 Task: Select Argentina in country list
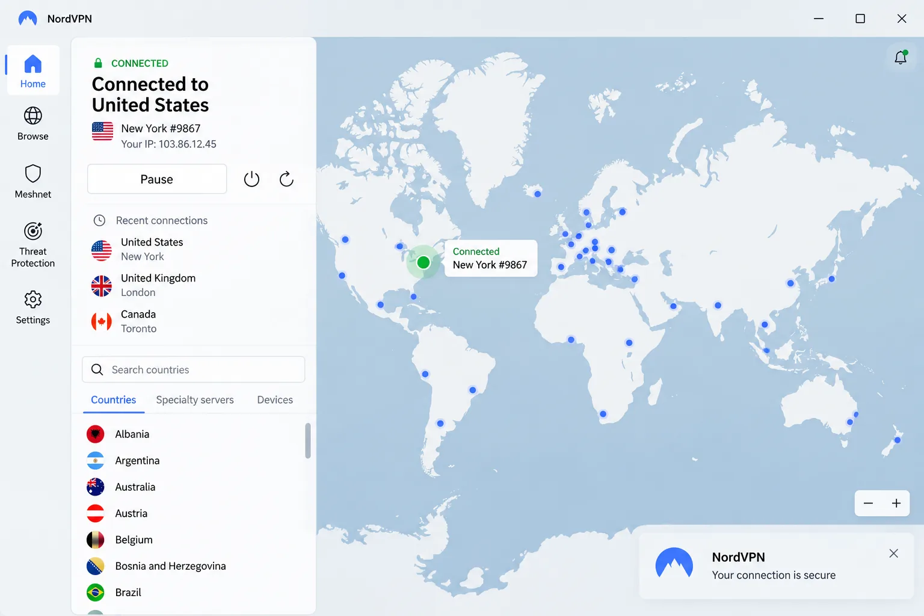tap(194, 461)
